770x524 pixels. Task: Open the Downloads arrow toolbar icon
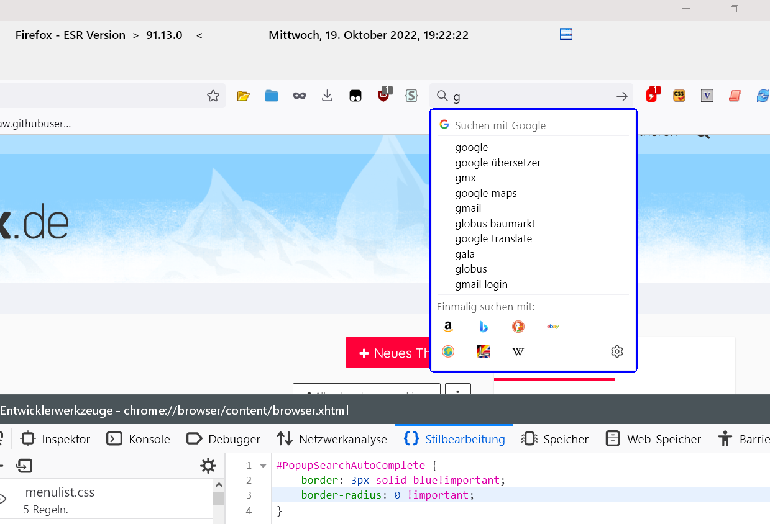coord(328,96)
